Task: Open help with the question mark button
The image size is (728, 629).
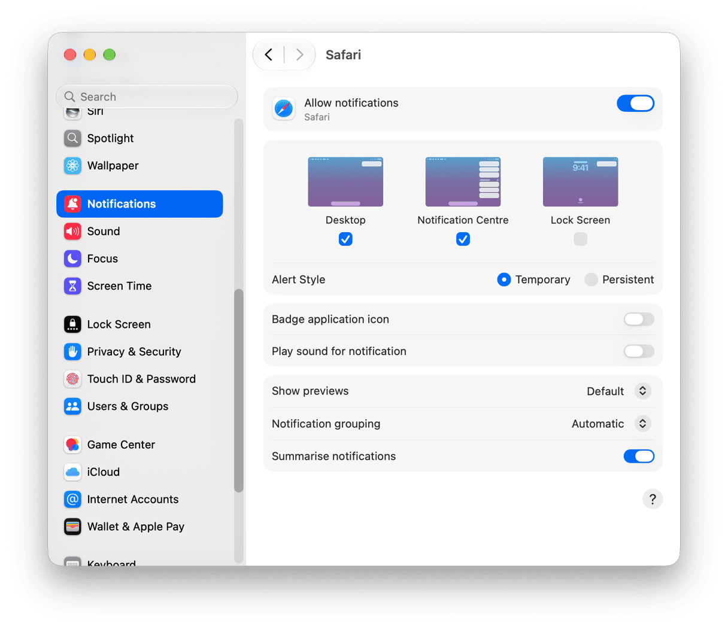Action: pos(653,499)
